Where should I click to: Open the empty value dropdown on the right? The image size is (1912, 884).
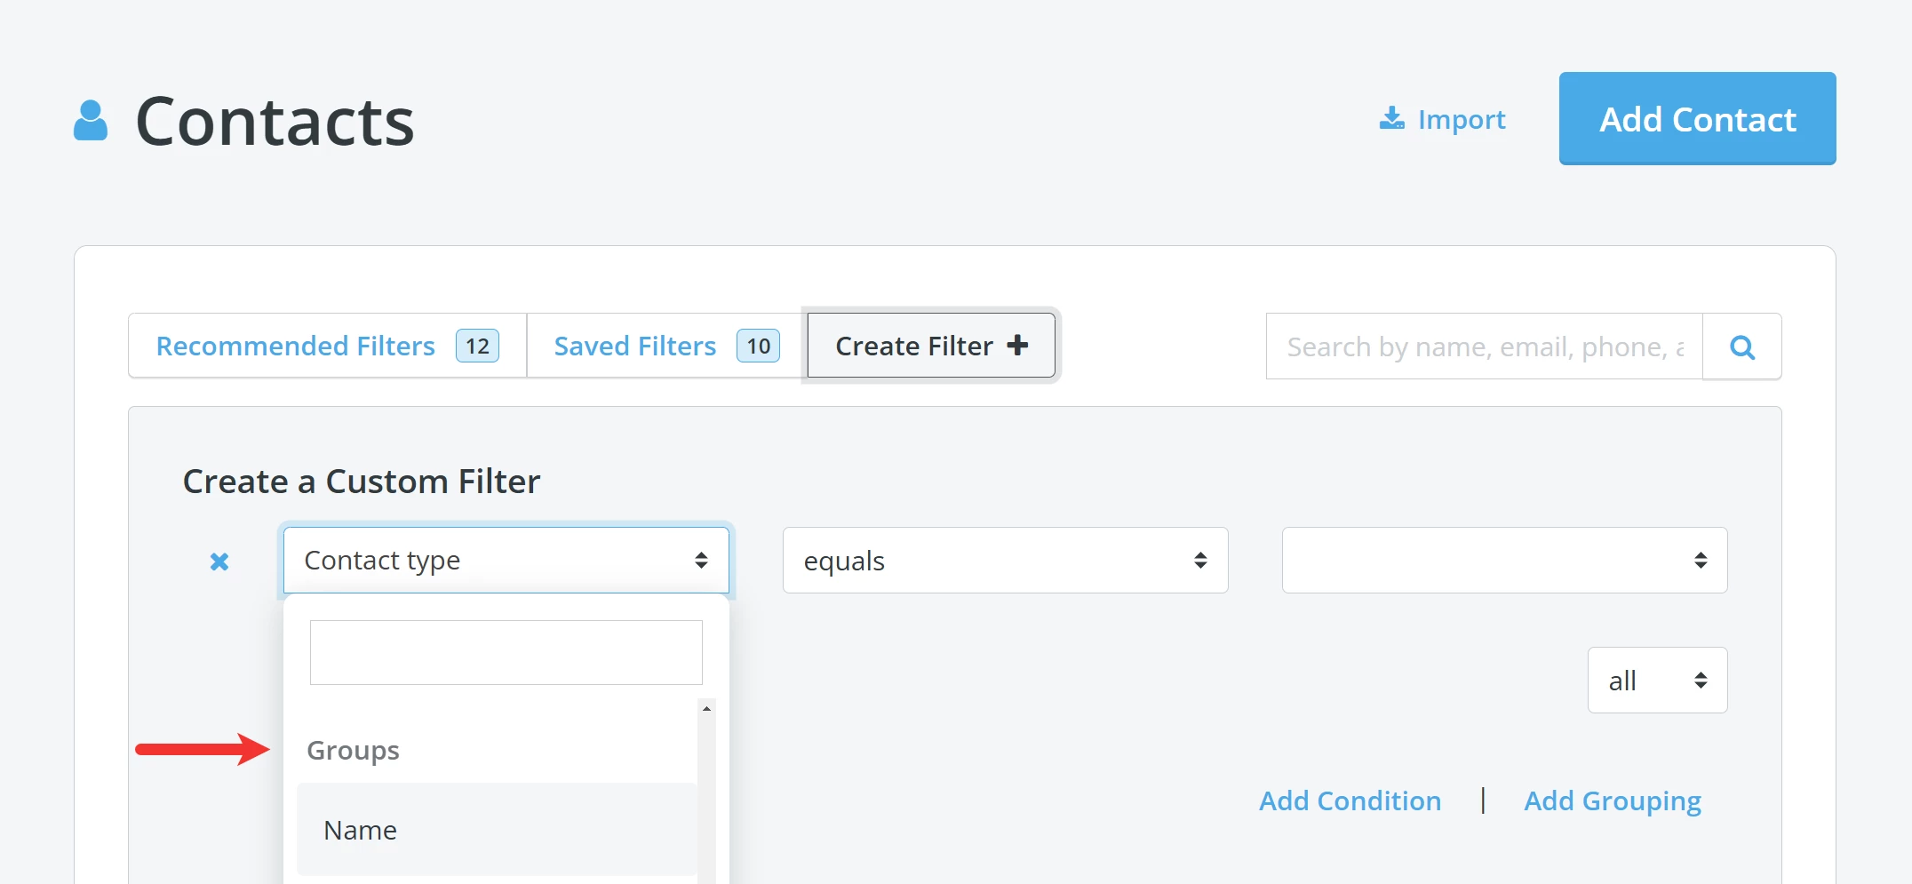(x=1503, y=560)
